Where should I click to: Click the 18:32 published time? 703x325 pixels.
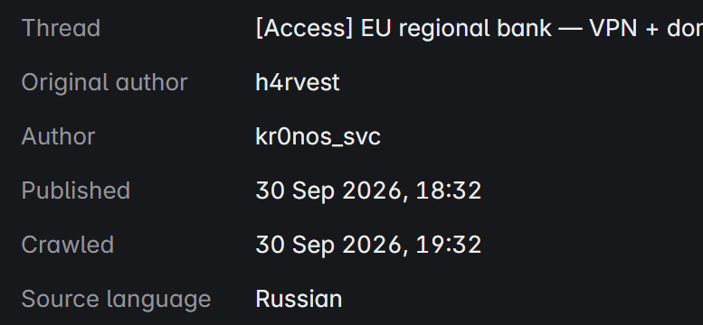pos(449,190)
